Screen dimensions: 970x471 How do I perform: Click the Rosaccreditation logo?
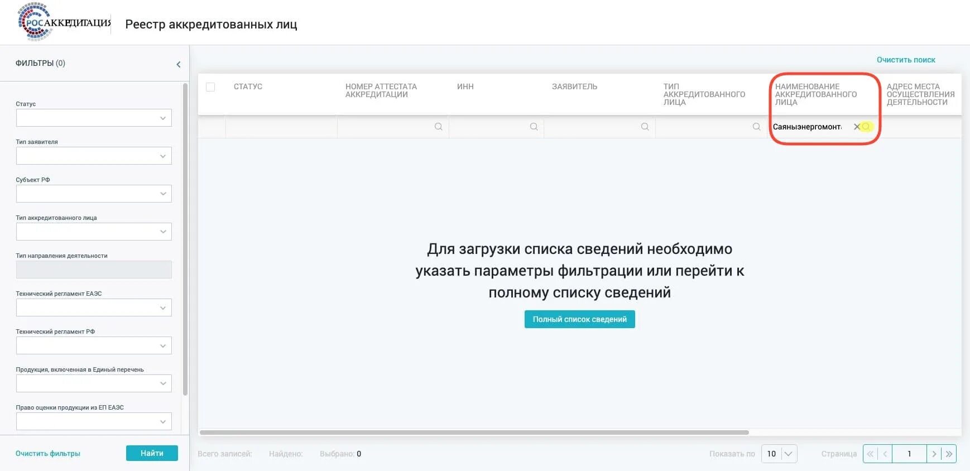tap(64, 22)
